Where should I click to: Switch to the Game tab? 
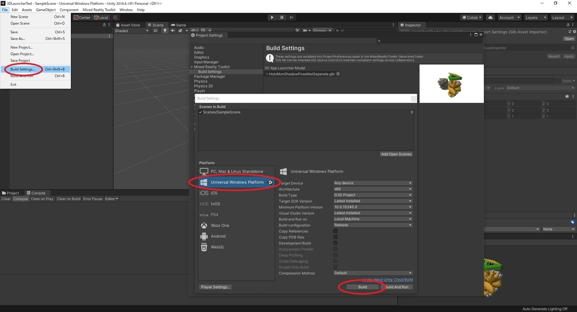[178, 25]
